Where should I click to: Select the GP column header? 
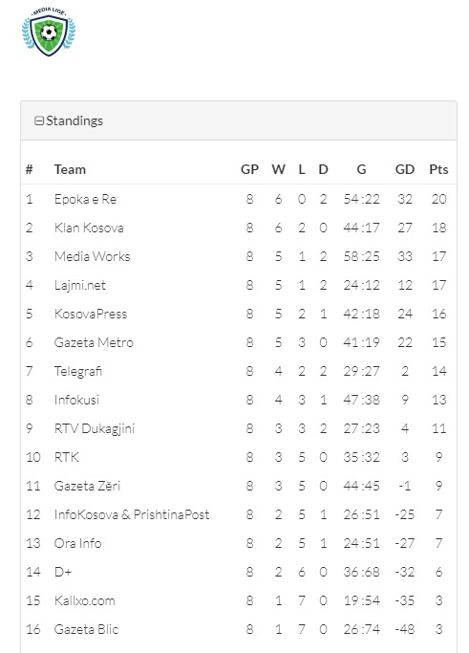(x=249, y=169)
